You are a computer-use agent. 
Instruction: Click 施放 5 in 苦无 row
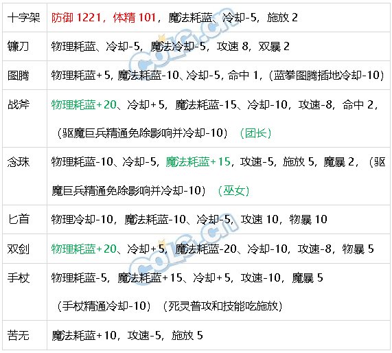pos(187,336)
